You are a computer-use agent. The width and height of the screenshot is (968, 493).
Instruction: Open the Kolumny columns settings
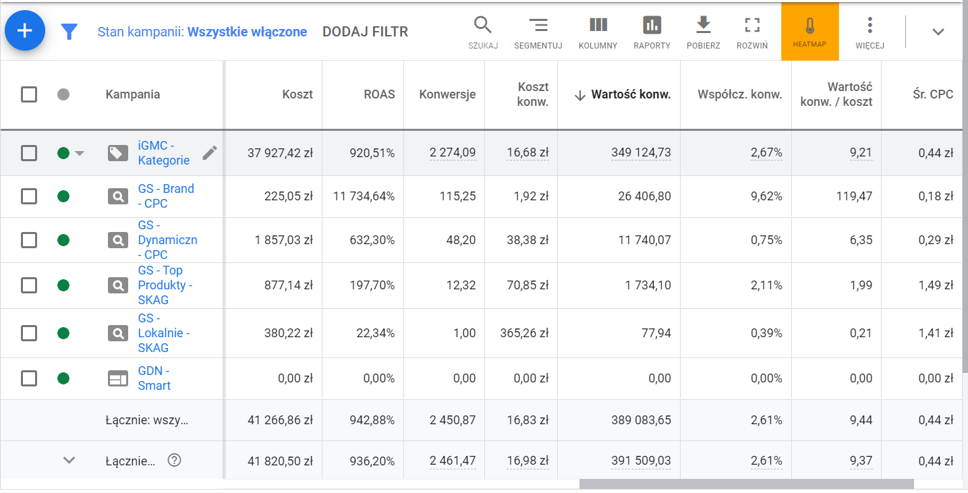tap(598, 32)
